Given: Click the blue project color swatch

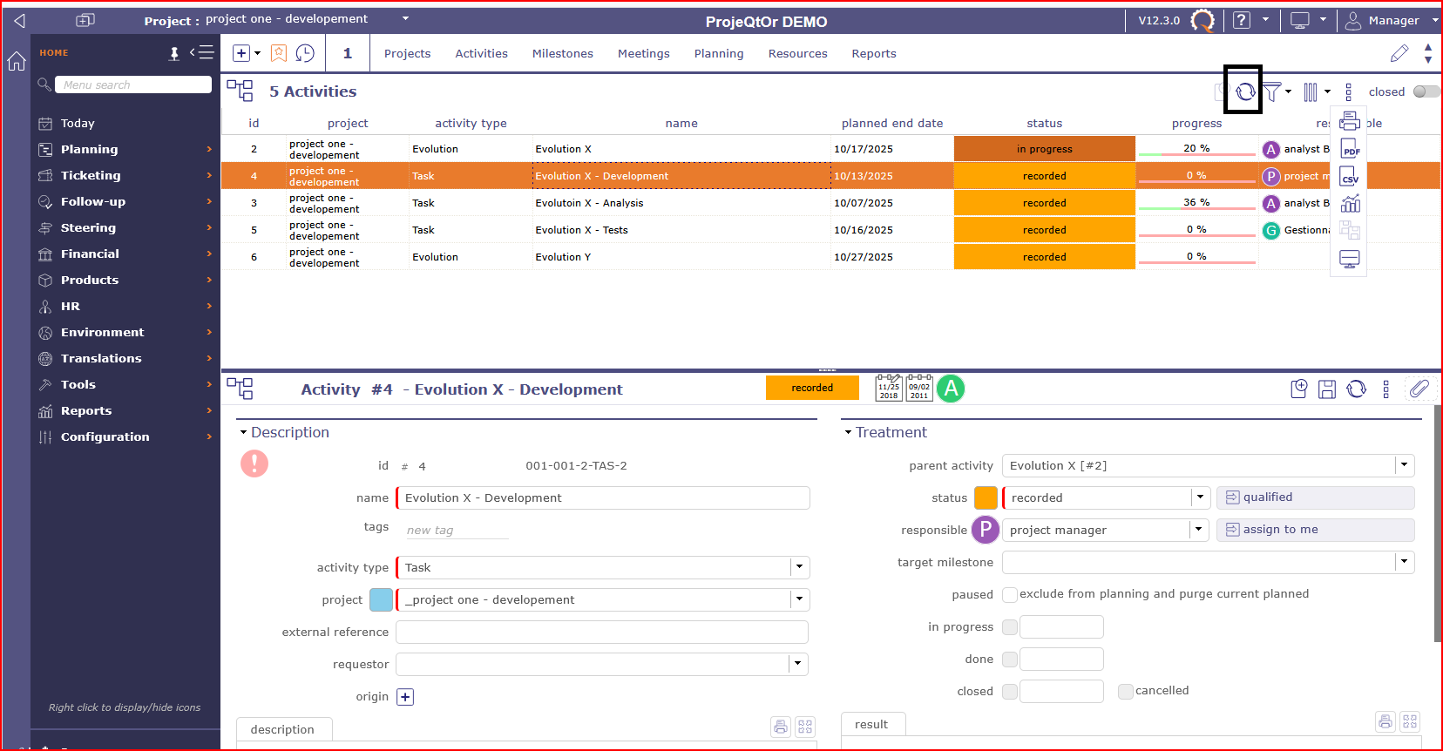Looking at the screenshot, I should point(381,599).
